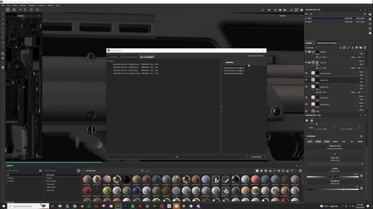The height and width of the screenshot is (209, 373).
Task: Open blend mode dropdown of the selected layer
Action: pyautogui.click(x=361, y=79)
